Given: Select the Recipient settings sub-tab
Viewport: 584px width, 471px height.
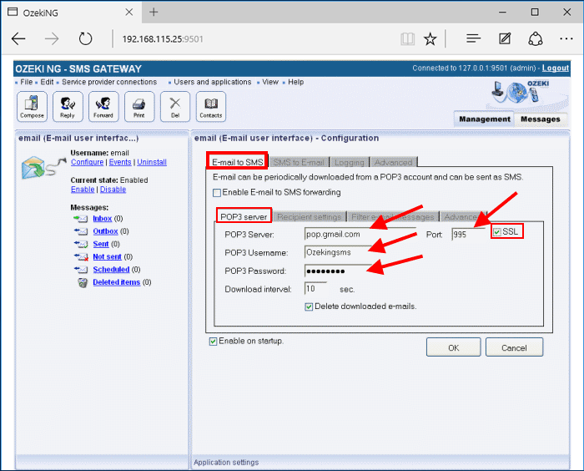Looking at the screenshot, I should (x=310, y=216).
